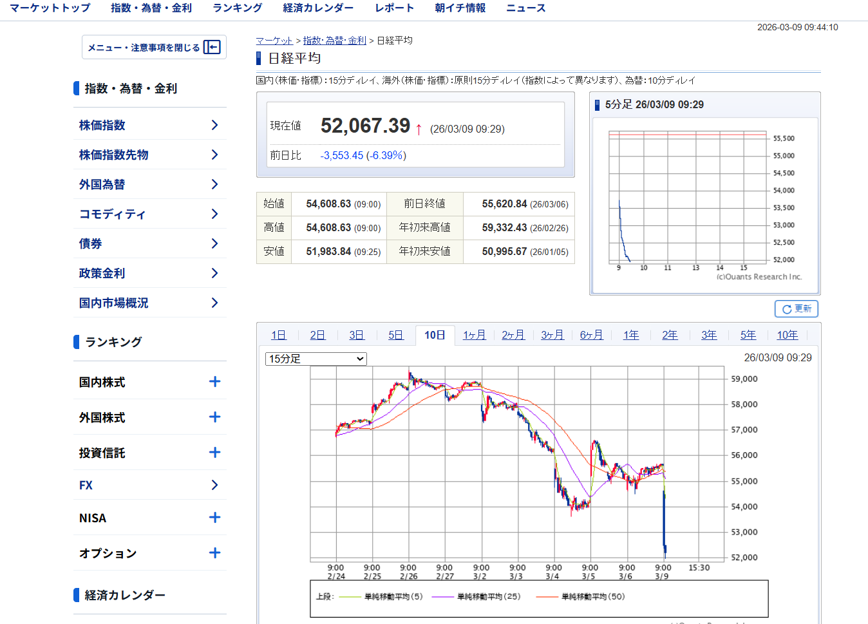Follow the マーケット breadcrumb link
This screenshot has height=624, width=868.
pyautogui.click(x=274, y=41)
